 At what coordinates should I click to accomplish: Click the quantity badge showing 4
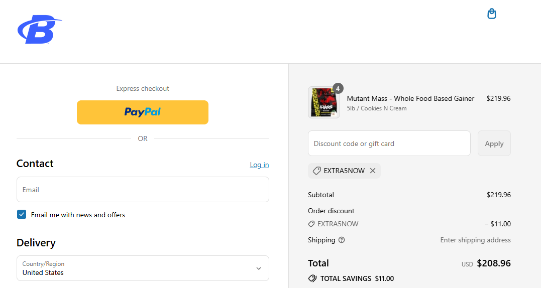pos(338,88)
